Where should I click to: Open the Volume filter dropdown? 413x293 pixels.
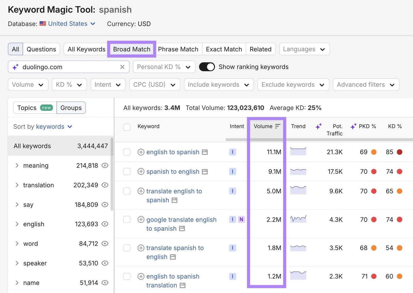click(x=28, y=85)
